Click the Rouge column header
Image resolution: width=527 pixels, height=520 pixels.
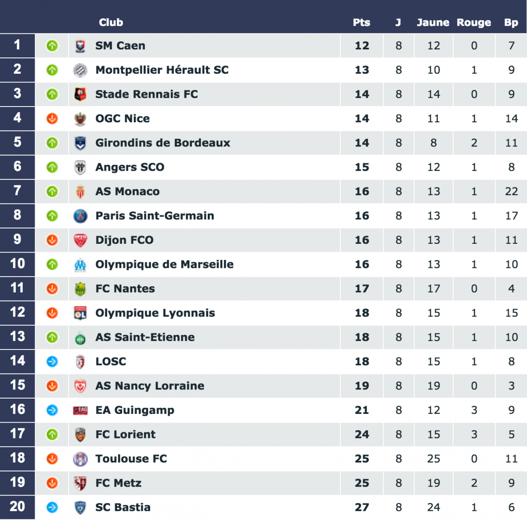474,22
